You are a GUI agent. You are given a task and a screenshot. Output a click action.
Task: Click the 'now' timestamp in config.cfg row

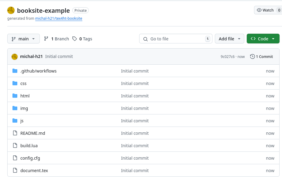tap(270, 158)
